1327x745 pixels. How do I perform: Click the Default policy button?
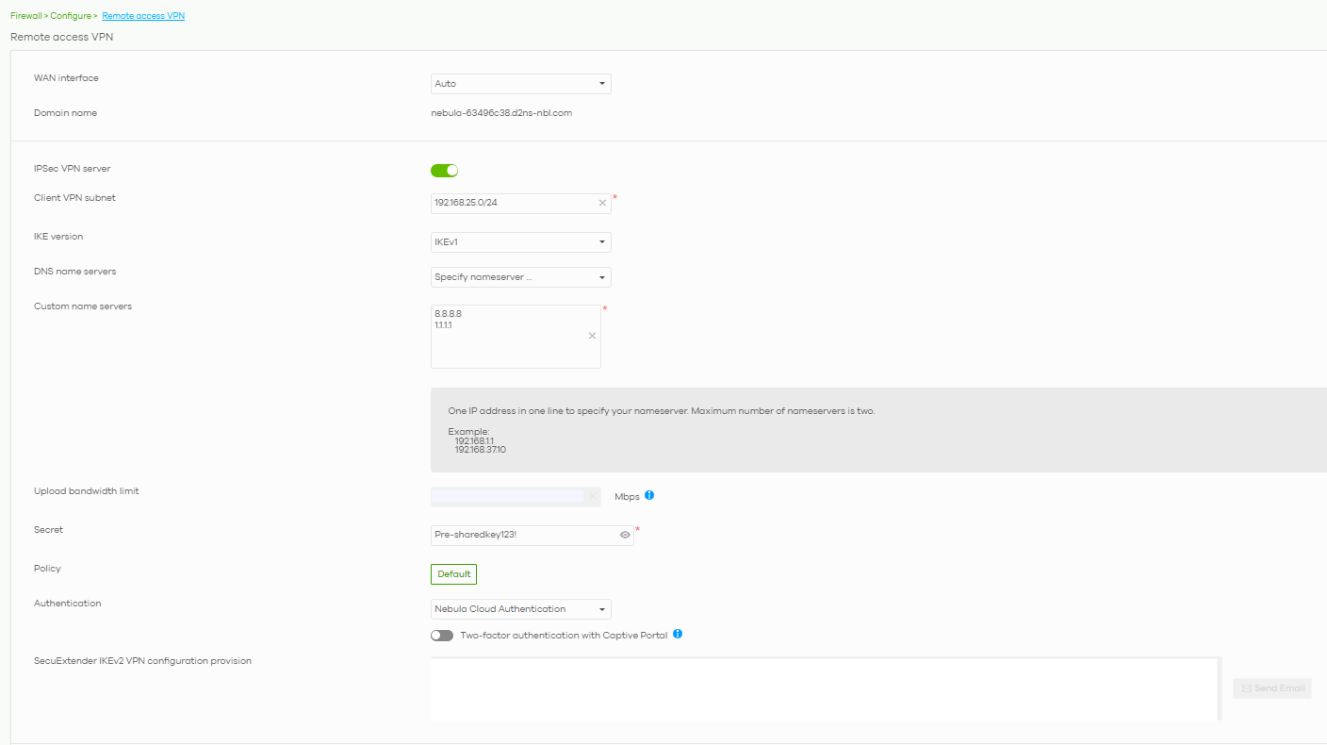[453, 574]
